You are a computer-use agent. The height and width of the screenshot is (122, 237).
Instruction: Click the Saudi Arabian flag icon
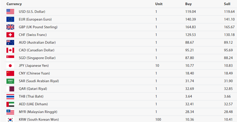tap(10, 81)
